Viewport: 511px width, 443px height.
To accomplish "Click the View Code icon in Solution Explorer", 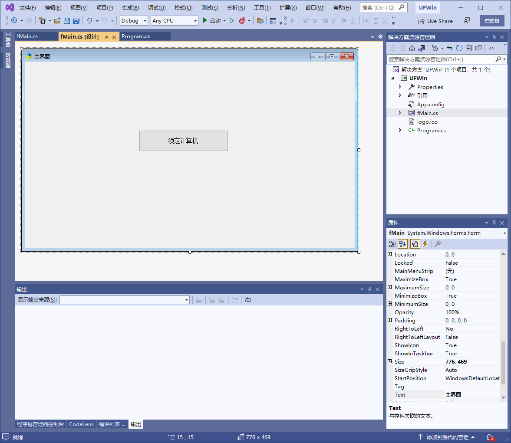I will pos(491,48).
